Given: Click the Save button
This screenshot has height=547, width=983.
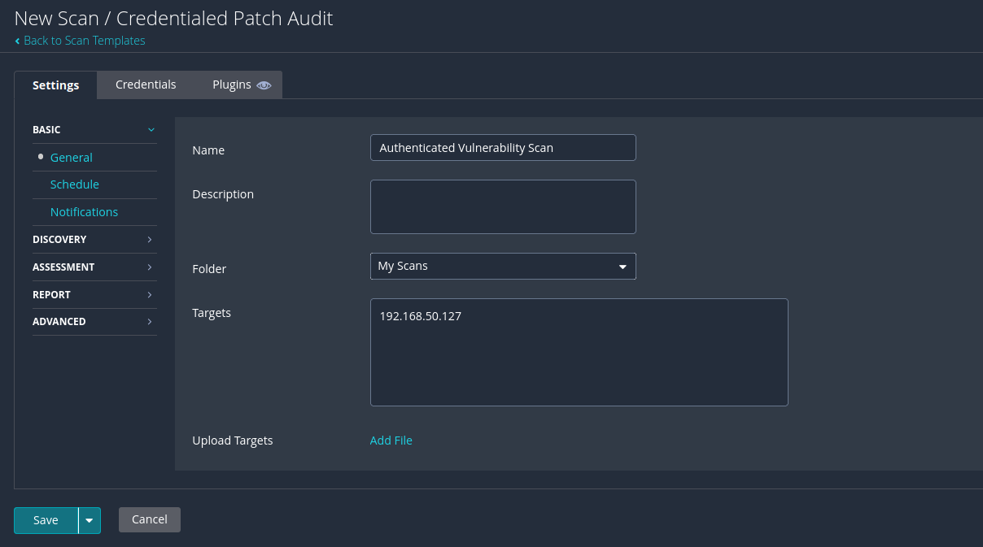Looking at the screenshot, I should (46, 520).
